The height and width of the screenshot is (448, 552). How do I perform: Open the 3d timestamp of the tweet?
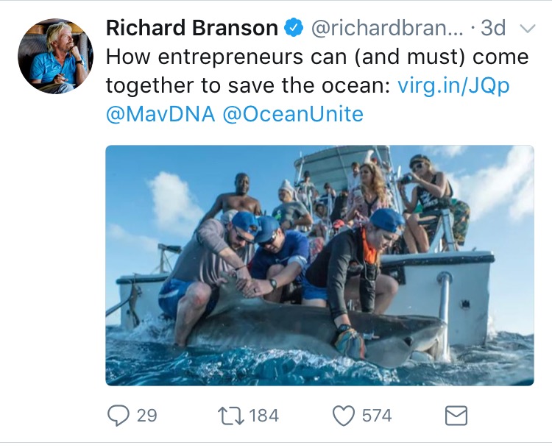493,28
